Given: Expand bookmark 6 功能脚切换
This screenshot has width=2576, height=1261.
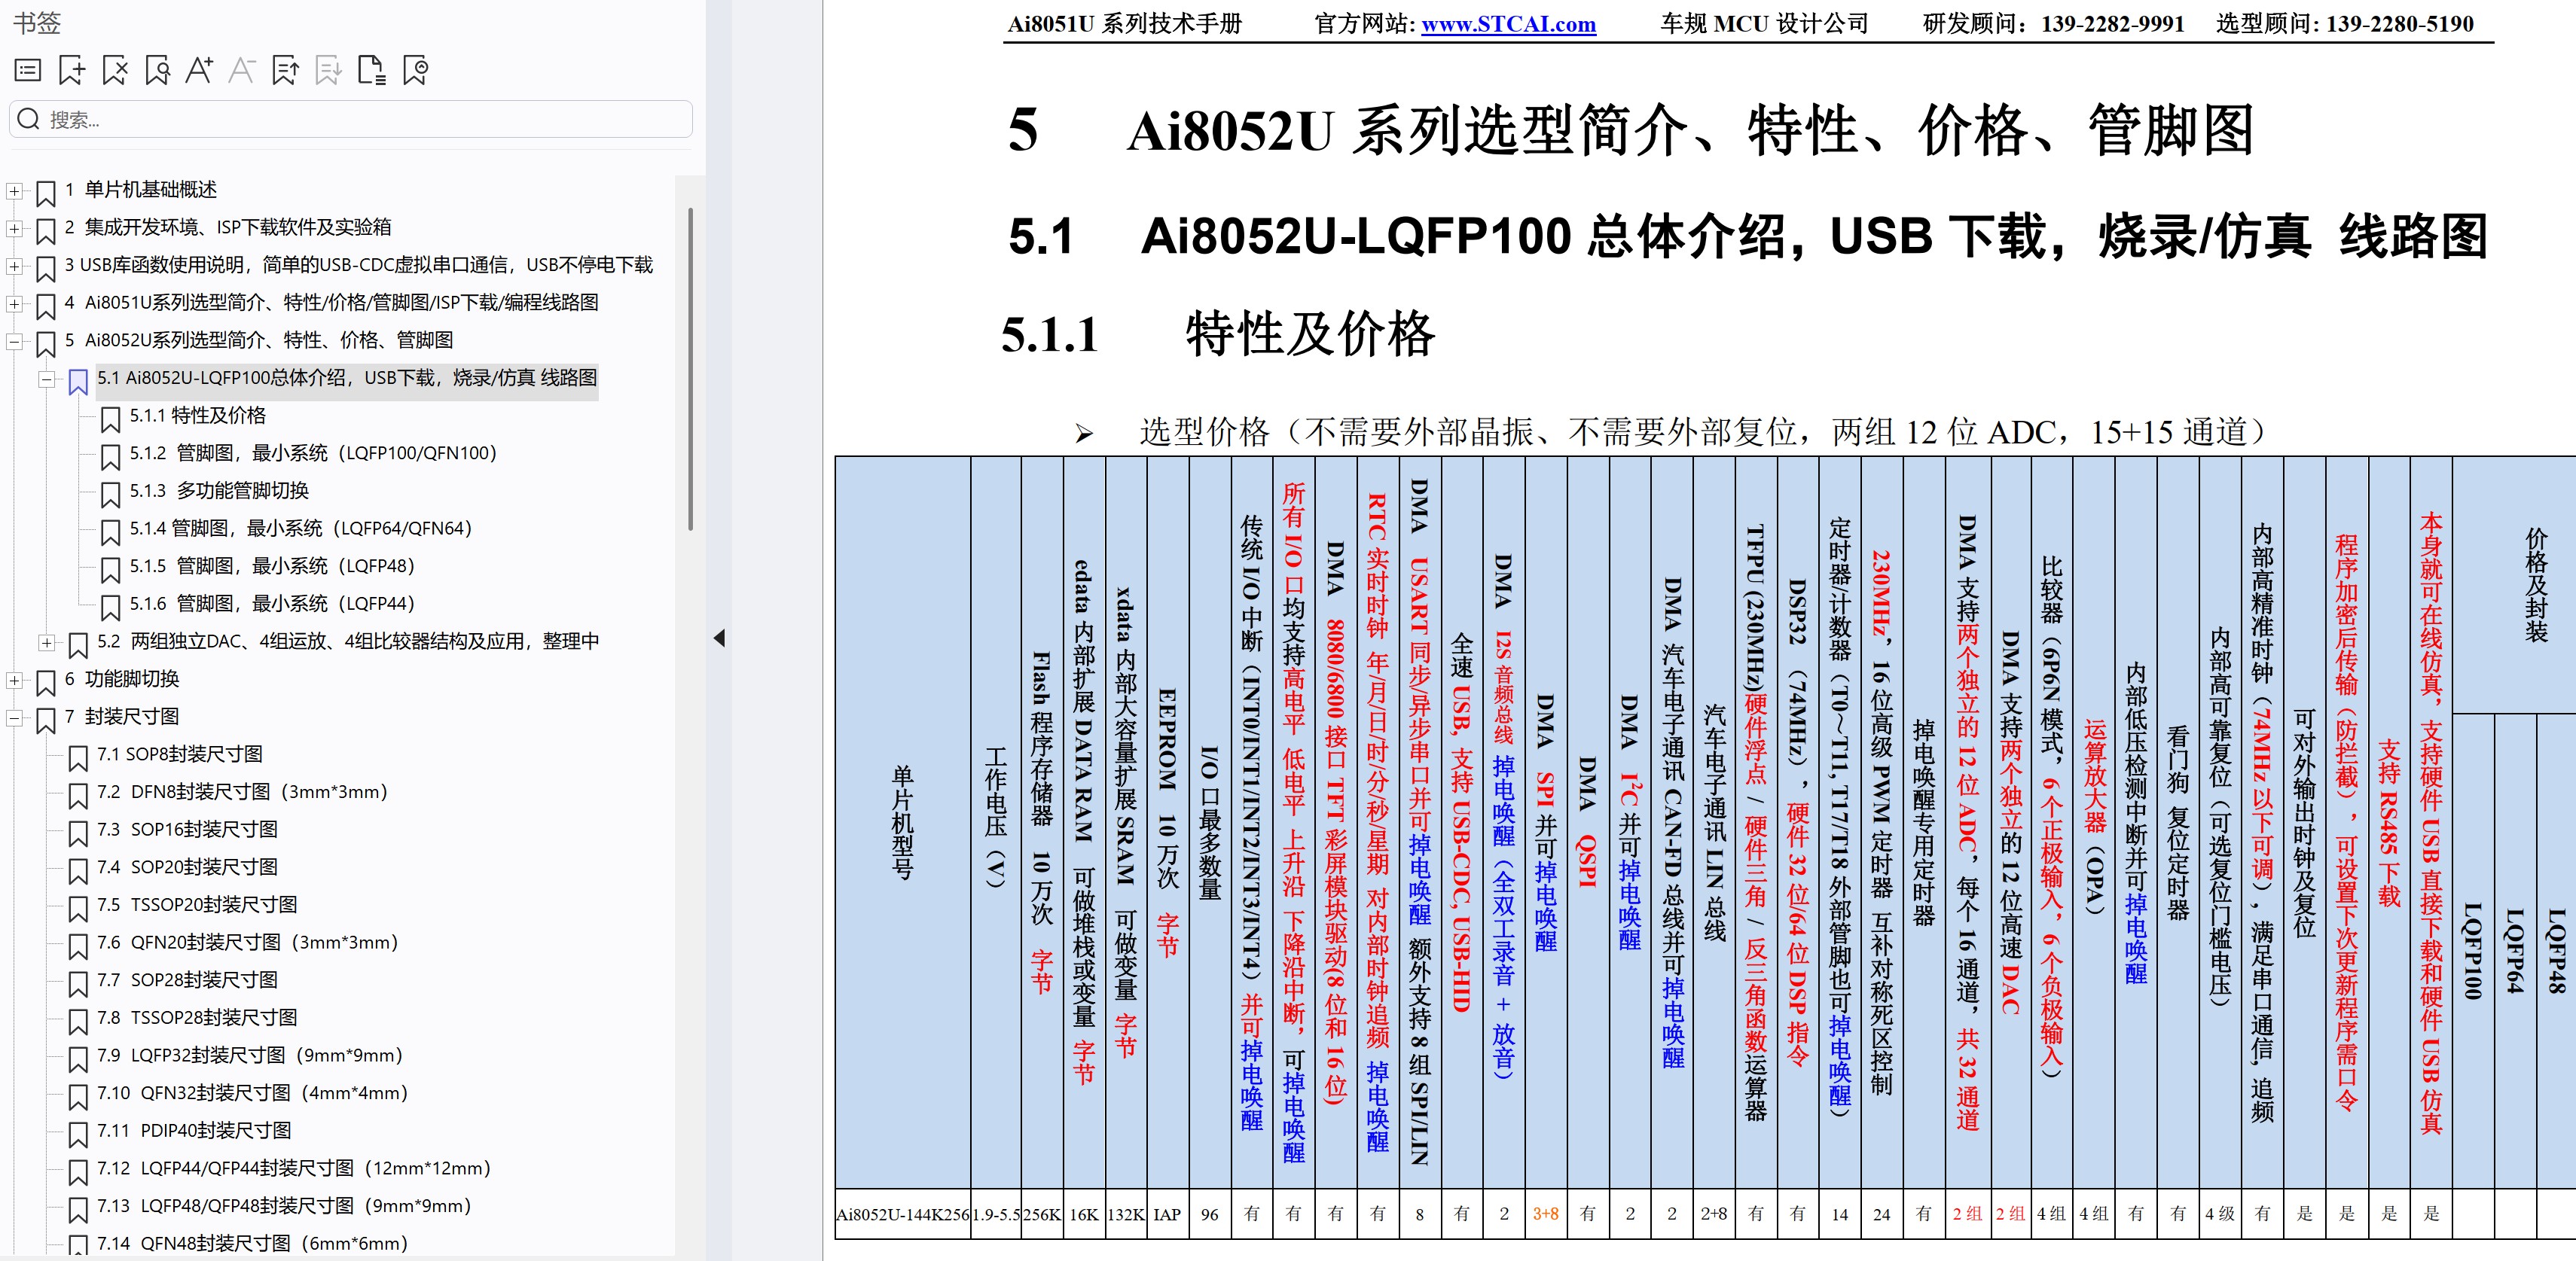Looking at the screenshot, I should coord(14,680).
